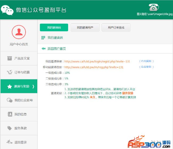Click the regist.php invite link URL

coord(97,61)
